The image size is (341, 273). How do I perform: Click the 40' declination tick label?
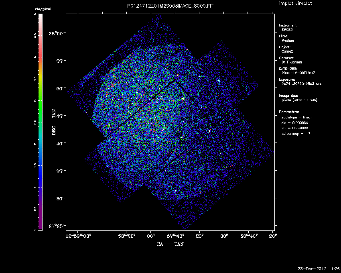click(x=60, y=143)
